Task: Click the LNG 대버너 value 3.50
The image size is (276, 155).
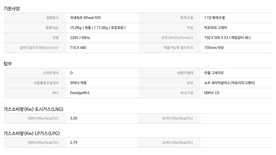Action: (x=73, y=118)
